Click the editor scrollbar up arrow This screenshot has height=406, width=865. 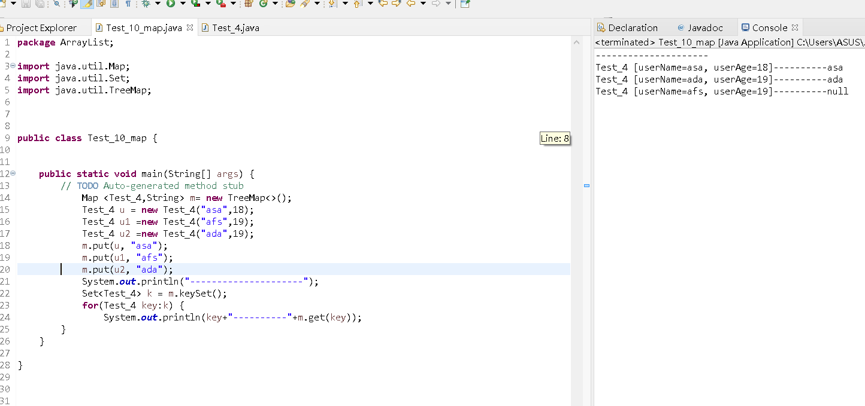576,42
